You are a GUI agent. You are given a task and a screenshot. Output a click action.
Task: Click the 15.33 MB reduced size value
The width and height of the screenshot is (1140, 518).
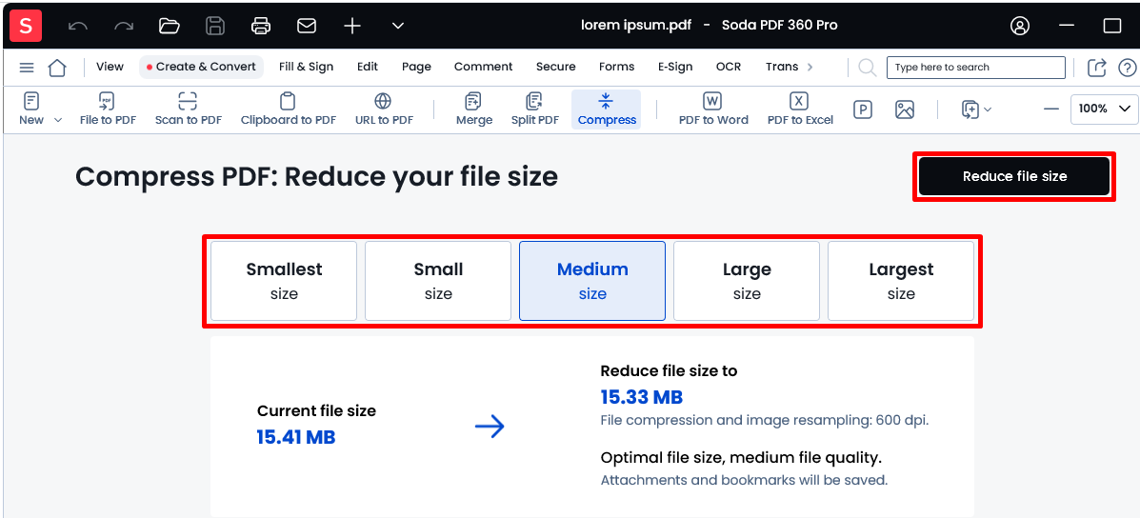coord(641,397)
